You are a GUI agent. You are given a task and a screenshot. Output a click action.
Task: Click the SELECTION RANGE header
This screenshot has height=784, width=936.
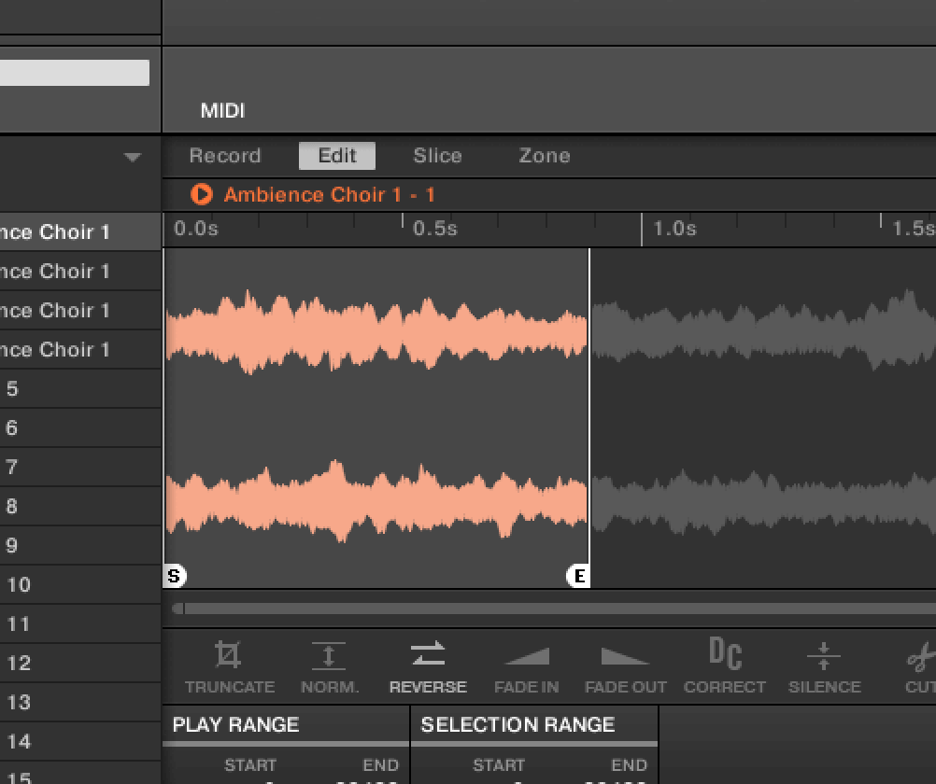(x=518, y=724)
